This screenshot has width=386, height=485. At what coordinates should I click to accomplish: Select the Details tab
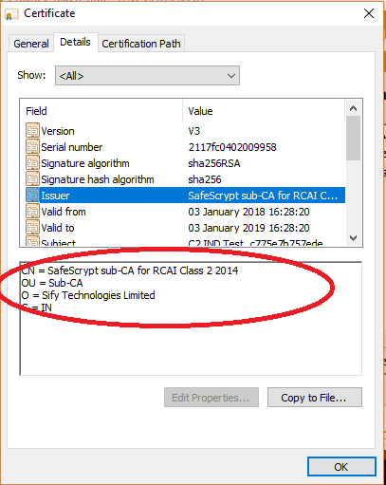point(75,42)
